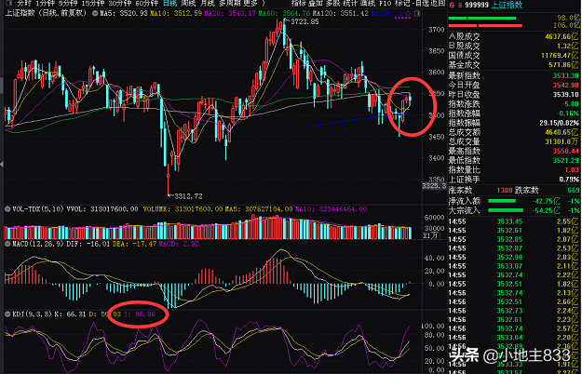Click 指数振幅 row
The height and width of the screenshot is (374, 582).
click(x=513, y=123)
